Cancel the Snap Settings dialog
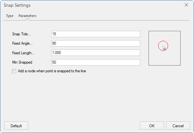 [178, 126]
